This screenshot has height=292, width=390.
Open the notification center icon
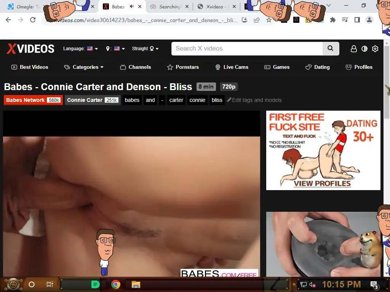tap(374, 285)
